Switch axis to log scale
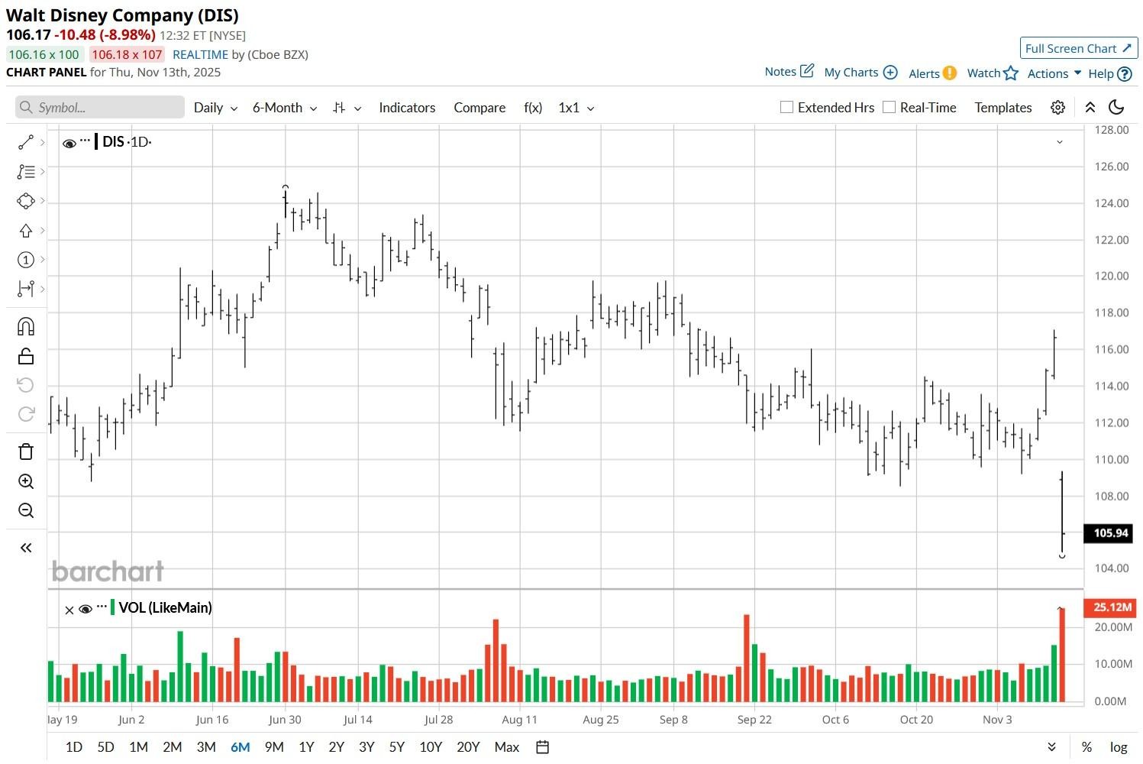Viewport: 1143px width, 764px height. click(1118, 747)
